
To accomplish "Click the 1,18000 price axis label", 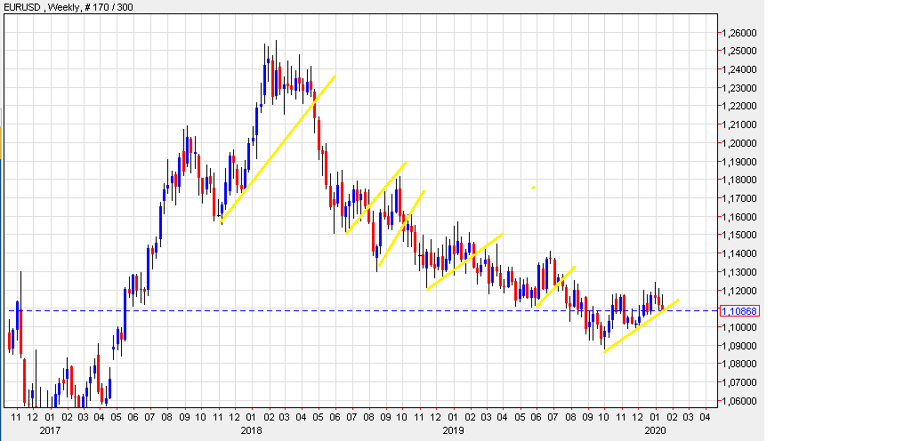I will pos(739,180).
